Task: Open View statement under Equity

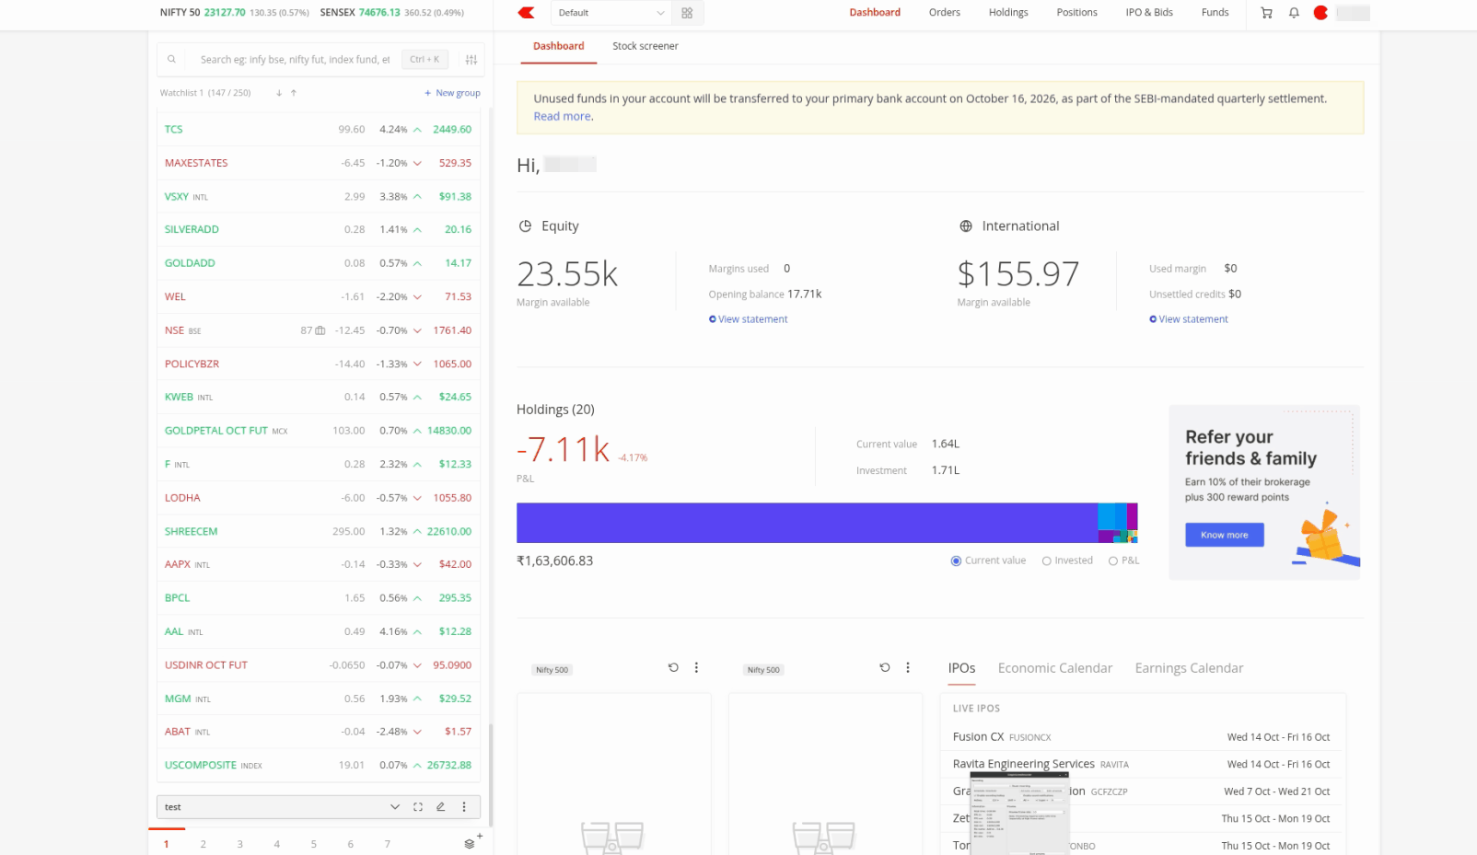Action: pos(748,319)
